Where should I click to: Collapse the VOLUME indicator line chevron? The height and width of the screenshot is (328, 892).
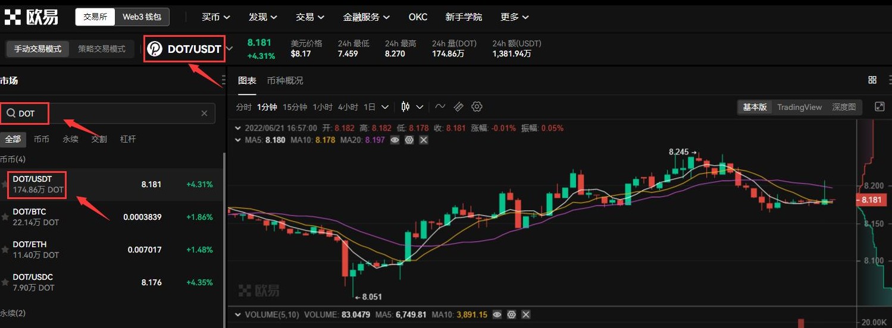tap(238, 314)
